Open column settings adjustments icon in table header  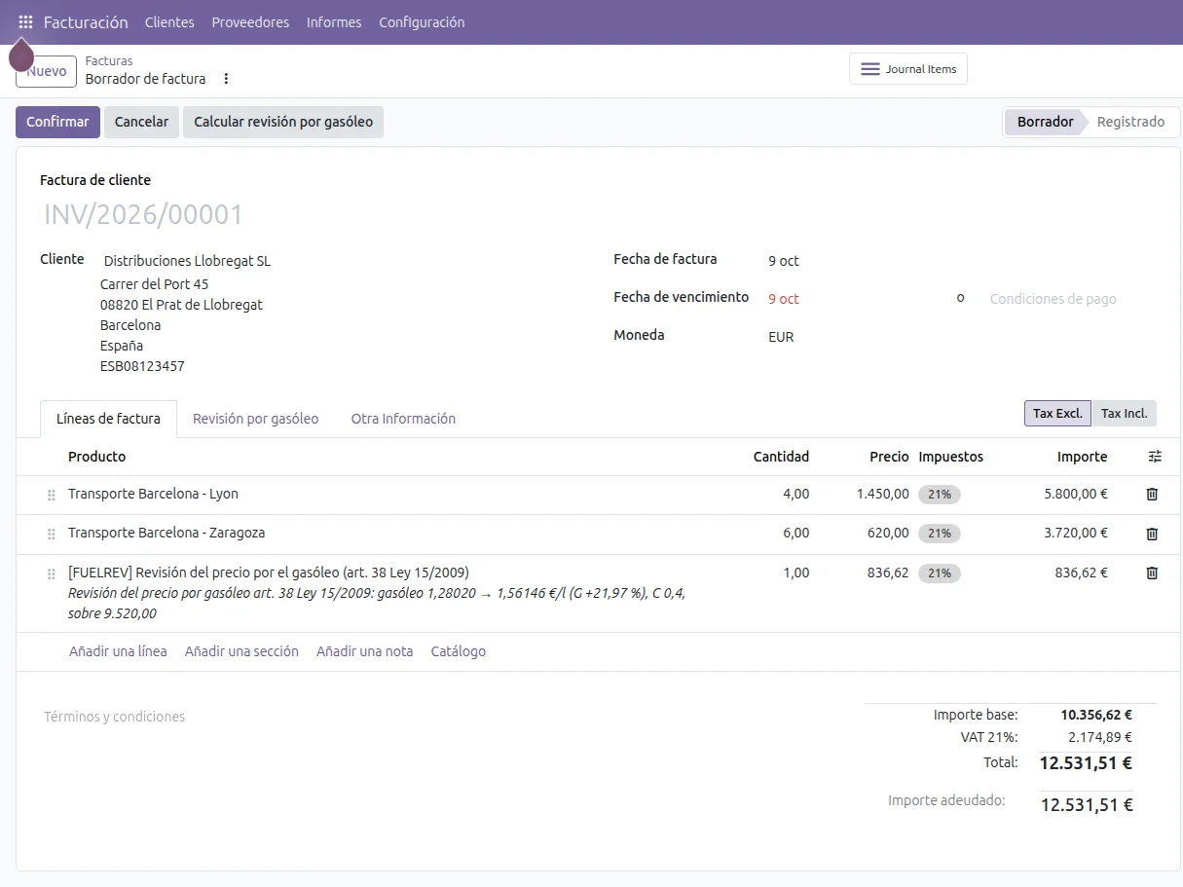point(1155,457)
